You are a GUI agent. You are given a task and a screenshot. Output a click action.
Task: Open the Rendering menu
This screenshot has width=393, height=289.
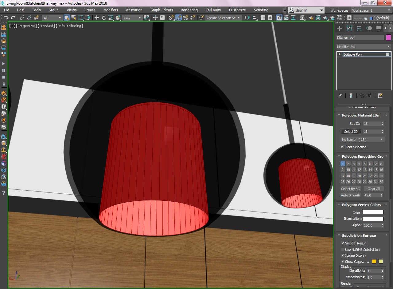click(x=189, y=10)
